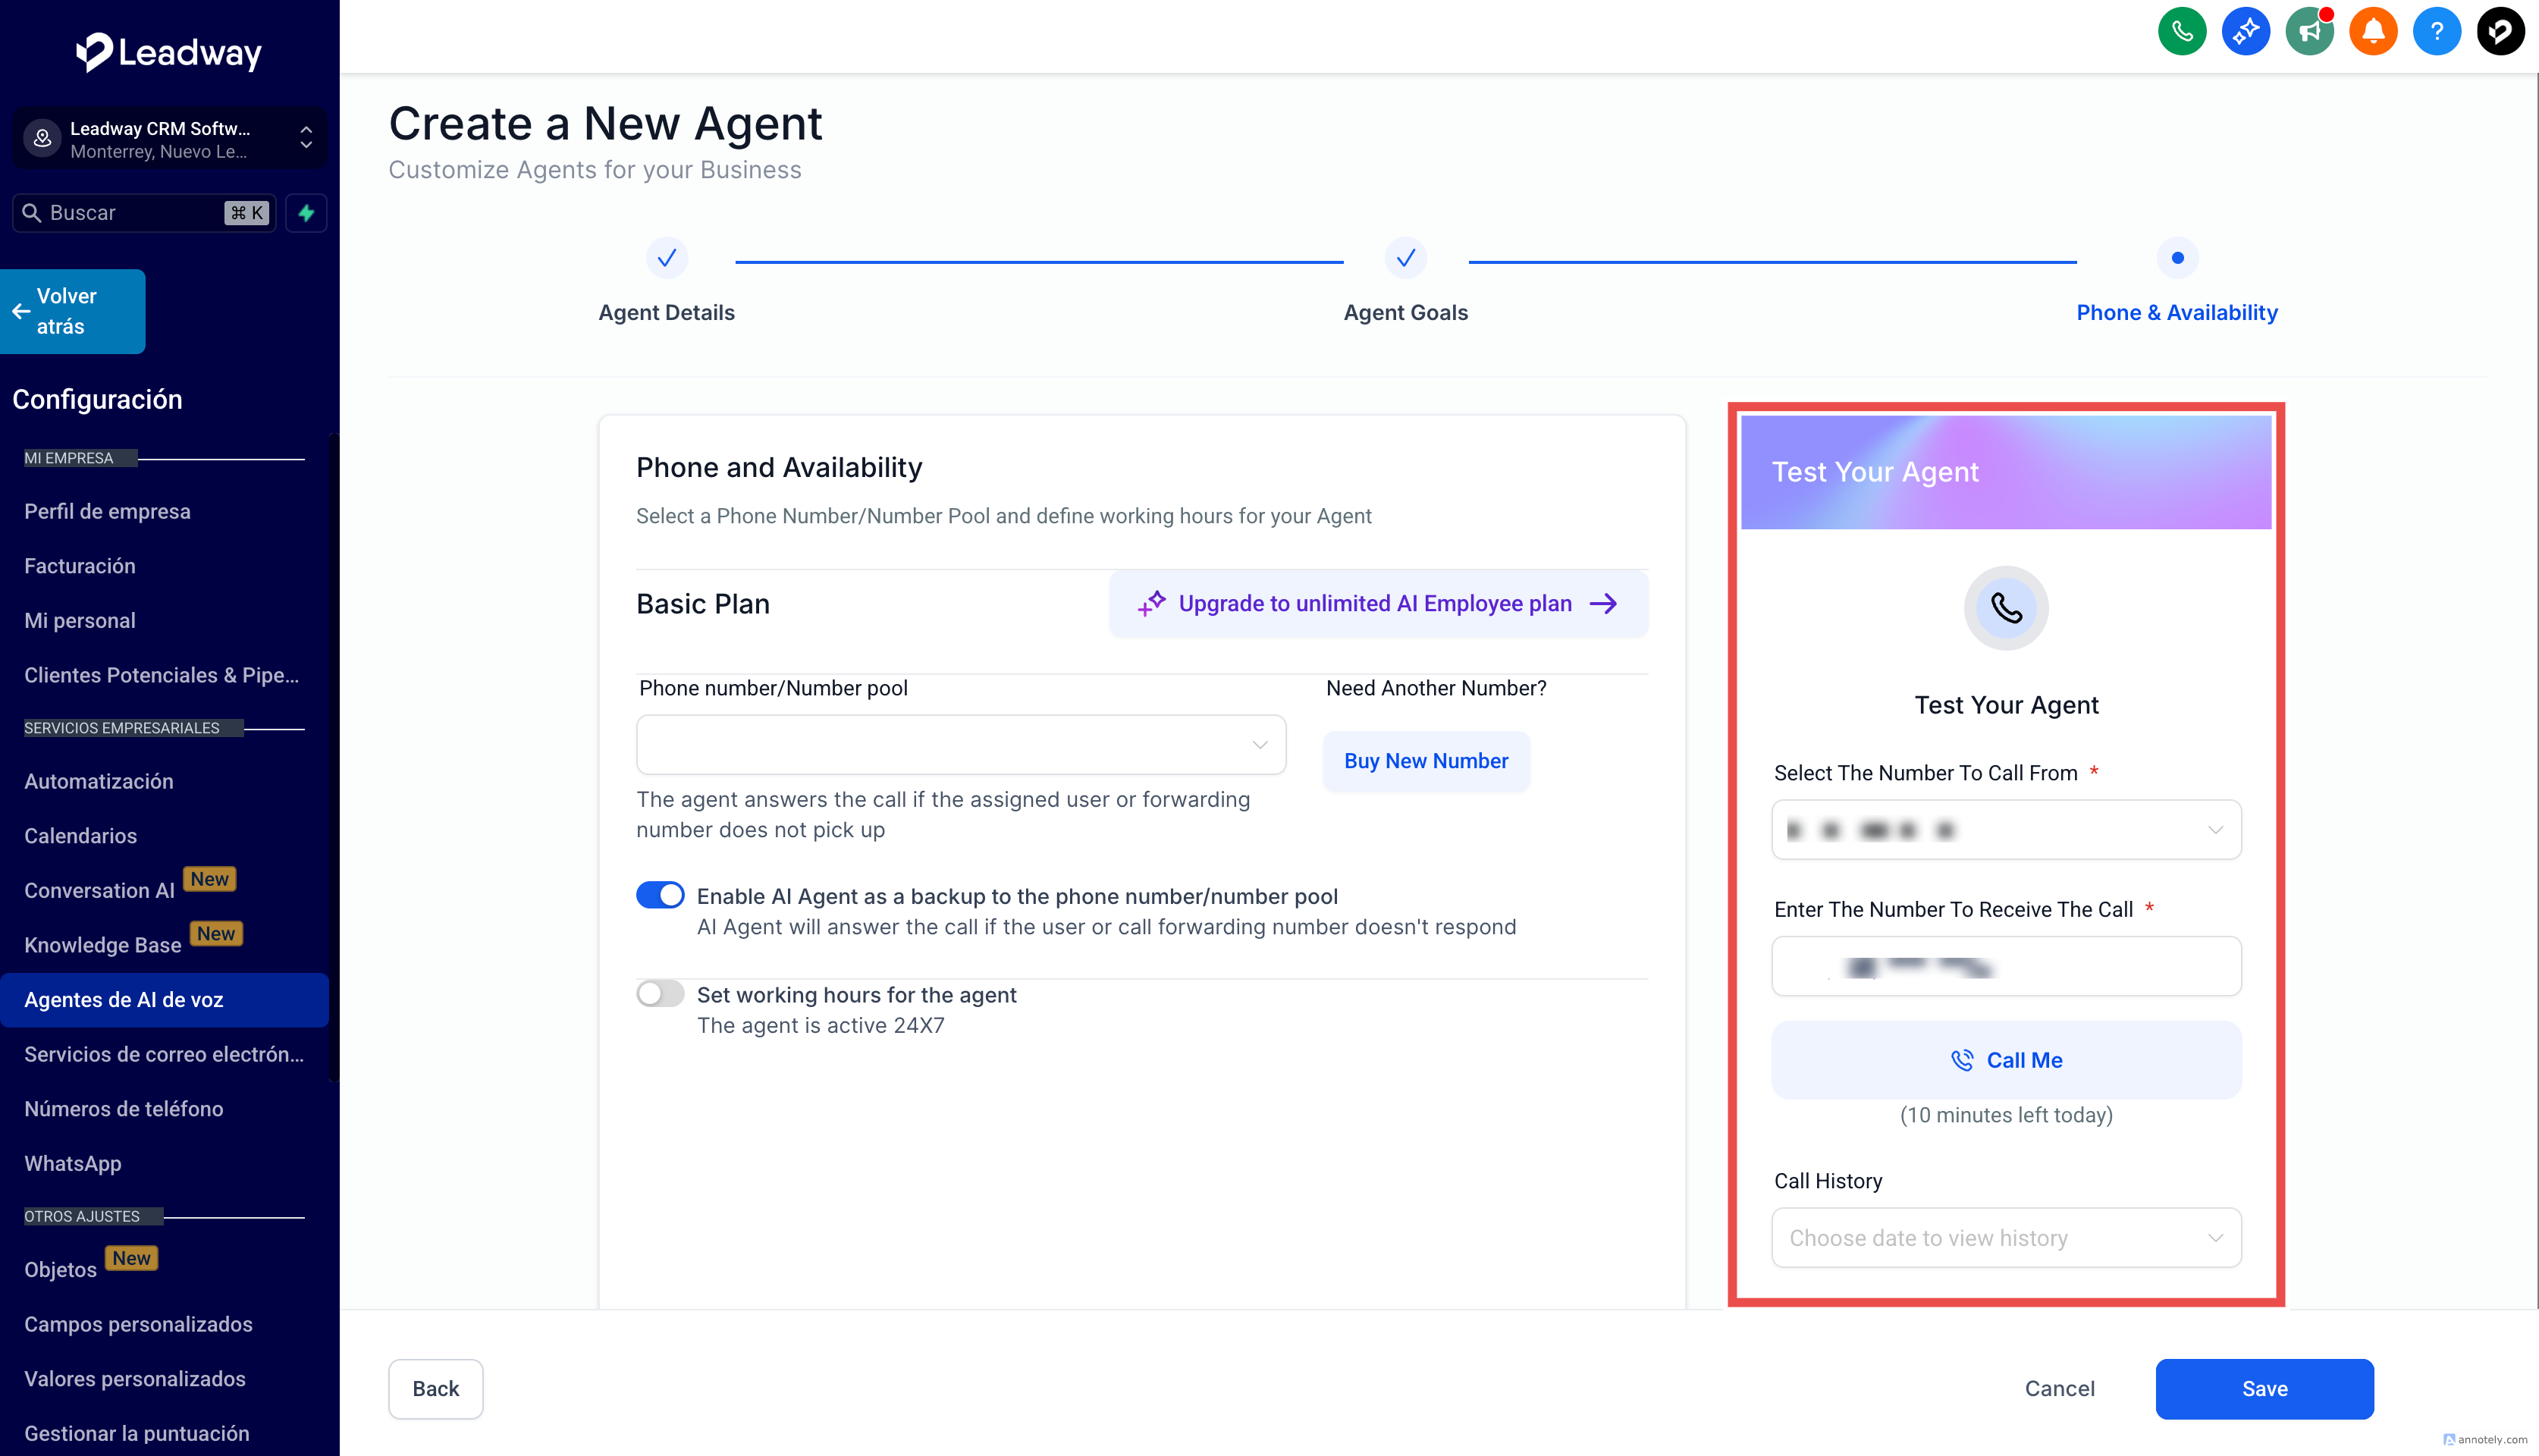
Task: Expand Call History date dropdown
Action: [x=2005, y=1238]
